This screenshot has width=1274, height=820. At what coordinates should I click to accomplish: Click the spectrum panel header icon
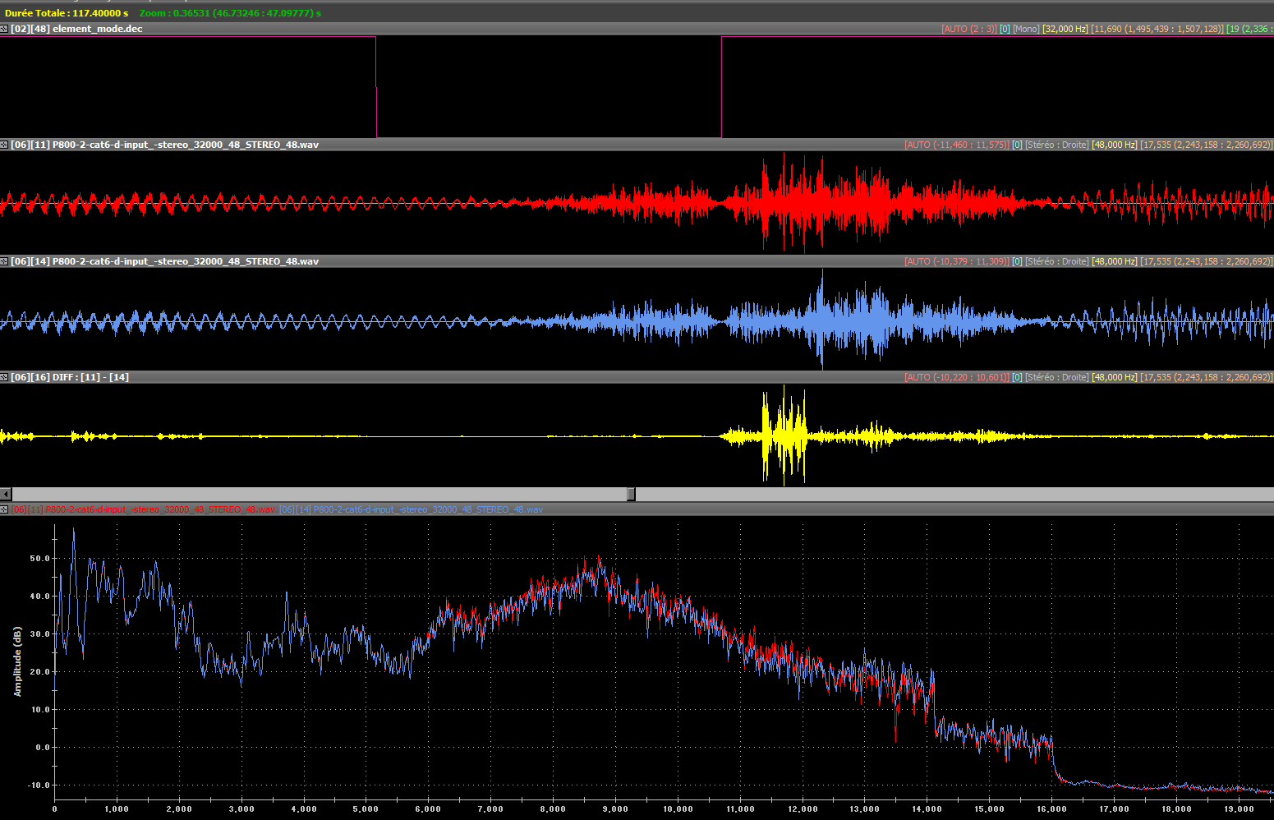4,509
